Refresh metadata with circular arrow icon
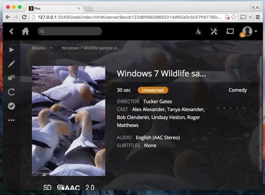This screenshot has height=195, width=265. (x=11, y=92)
